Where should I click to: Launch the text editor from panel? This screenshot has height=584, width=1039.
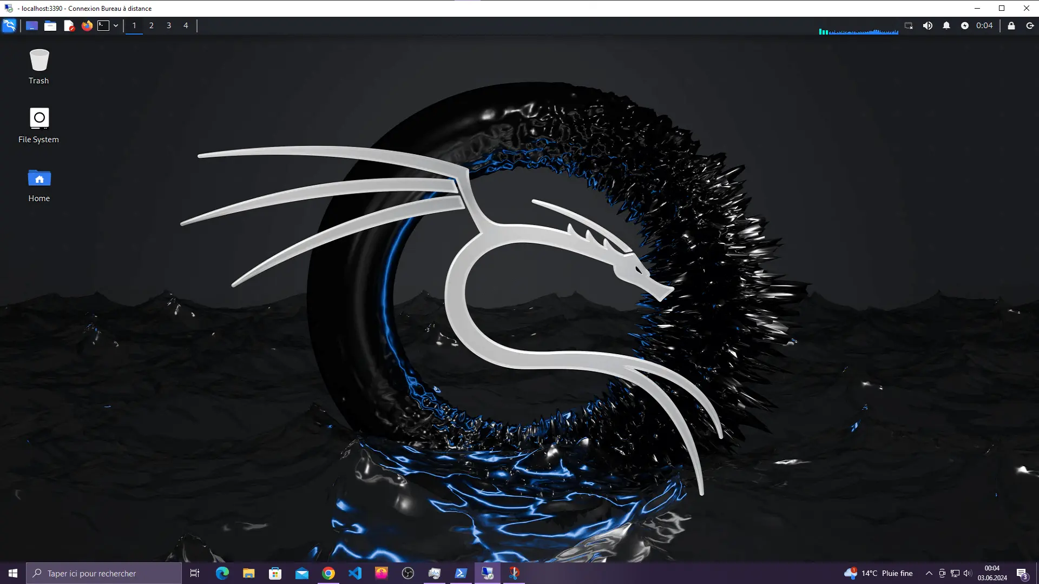pos(69,25)
